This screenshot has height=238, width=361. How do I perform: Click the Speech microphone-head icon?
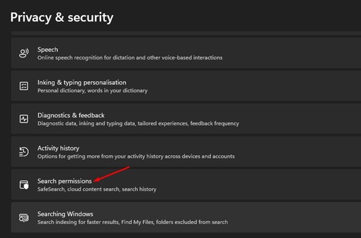24,53
